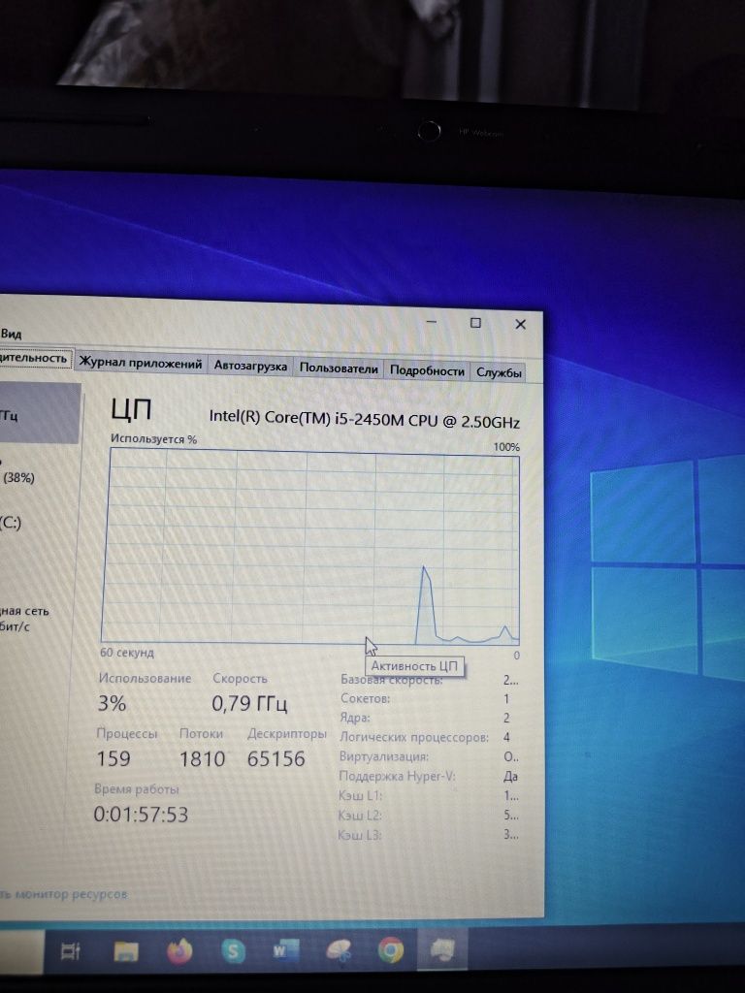The height and width of the screenshot is (993, 745).
Task: Open the resource monitor link
Action: click(63, 894)
